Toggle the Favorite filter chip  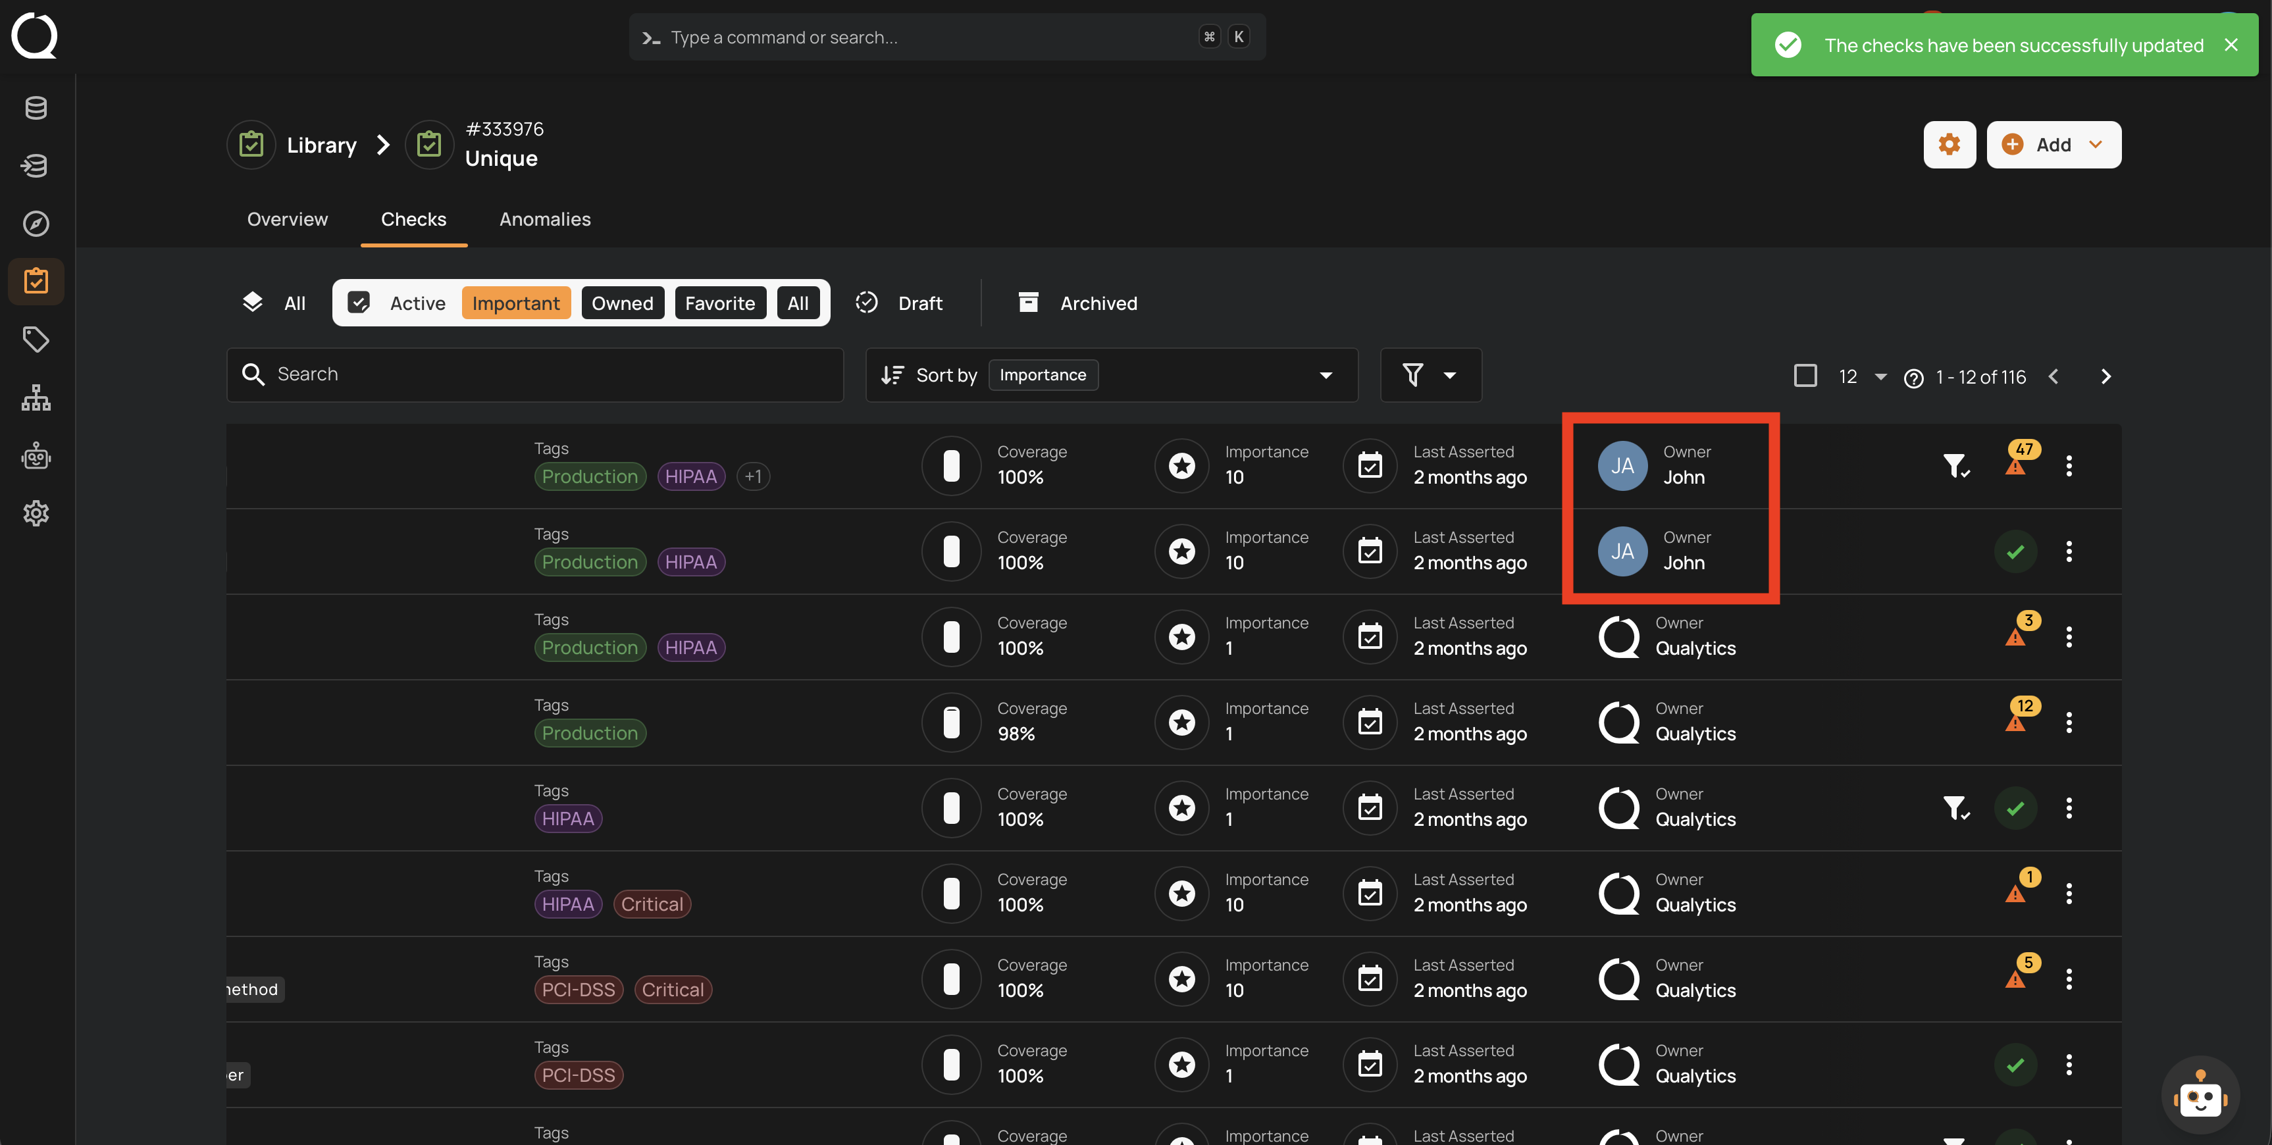[x=719, y=303]
